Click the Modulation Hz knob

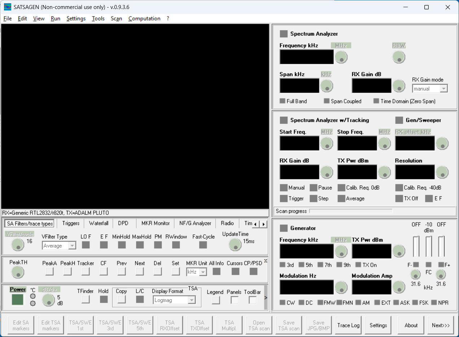(341, 287)
